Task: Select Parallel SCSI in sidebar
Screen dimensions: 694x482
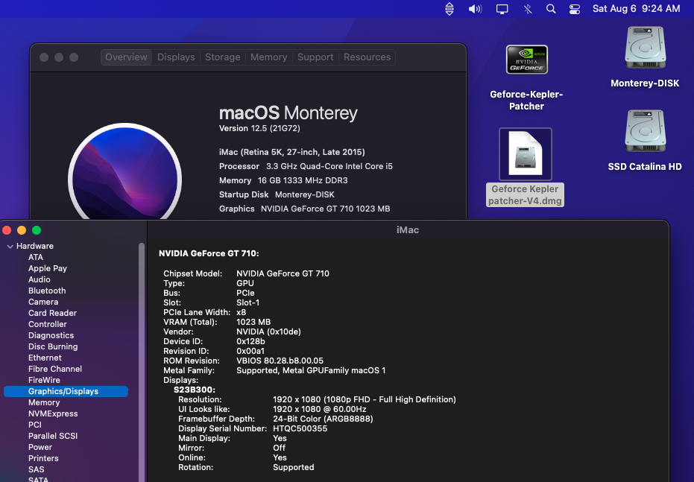Action: pyautogui.click(x=53, y=436)
